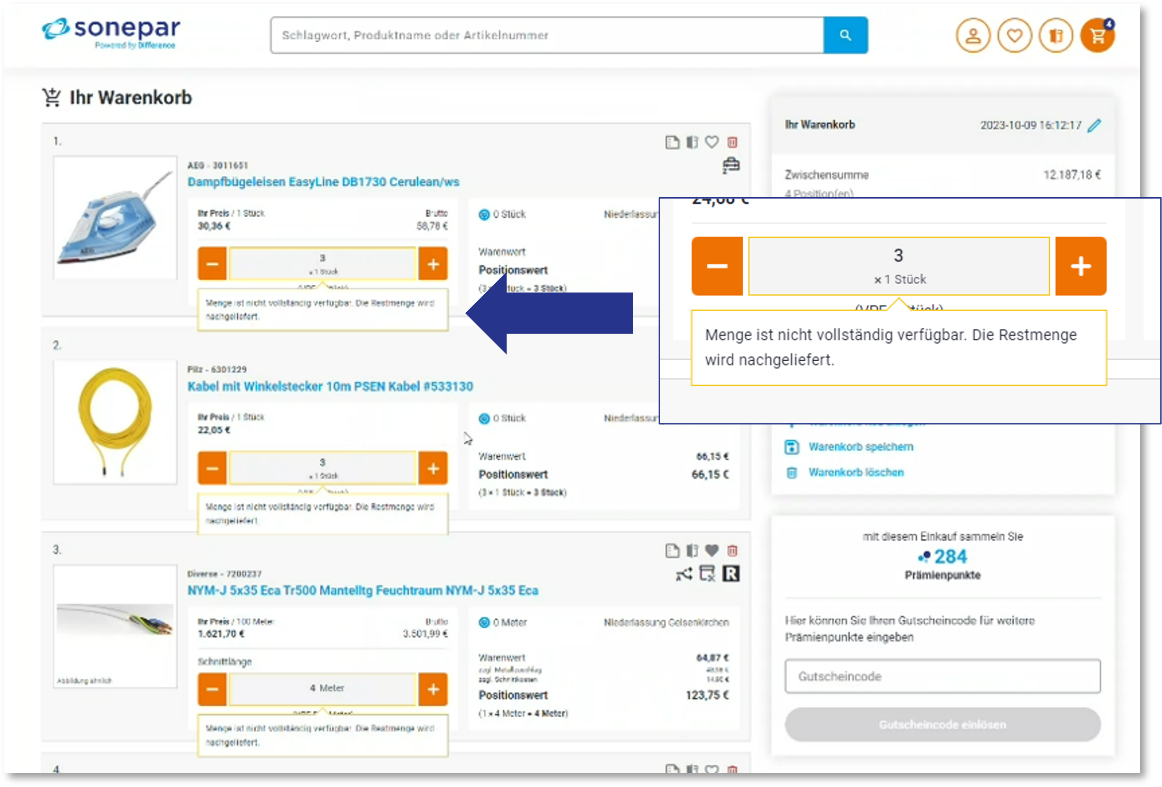Image resolution: width=1162 pixels, height=787 pixels.
Task: Click the toolbox icon on Dampfbügeleisen item
Action: coord(730,165)
